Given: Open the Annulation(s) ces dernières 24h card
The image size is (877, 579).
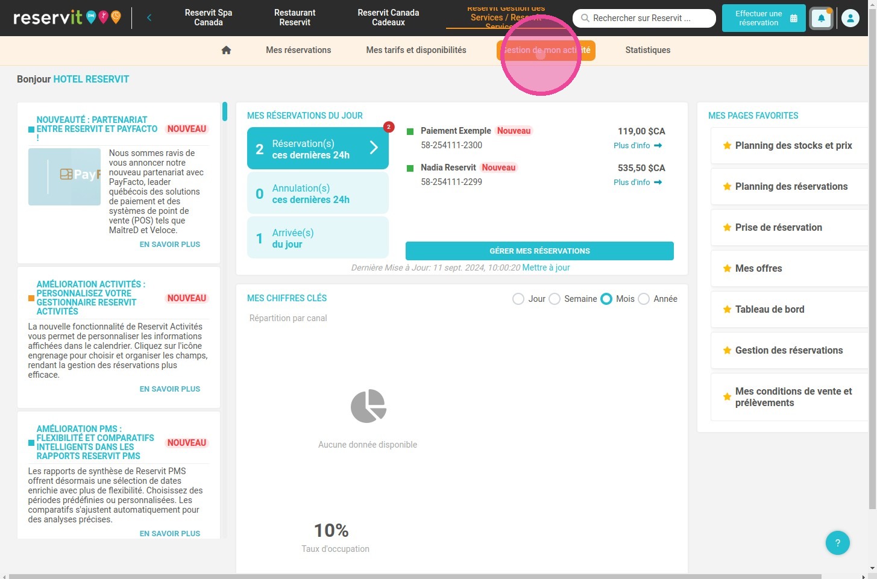Looking at the screenshot, I should point(318,193).
